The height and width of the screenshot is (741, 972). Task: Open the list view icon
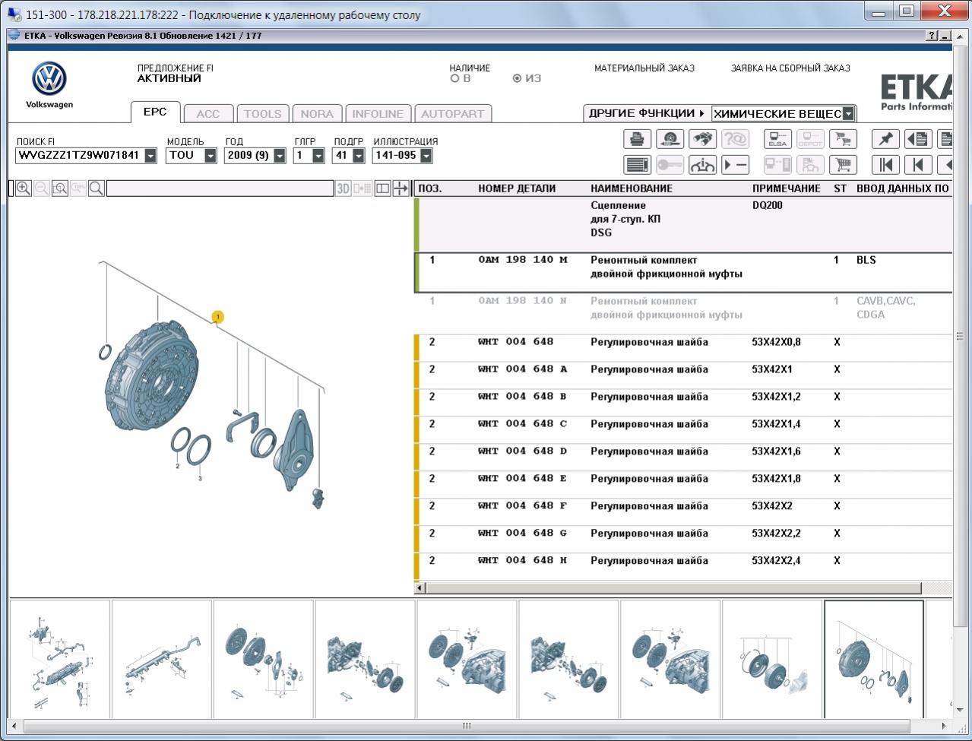click(638, 165)
